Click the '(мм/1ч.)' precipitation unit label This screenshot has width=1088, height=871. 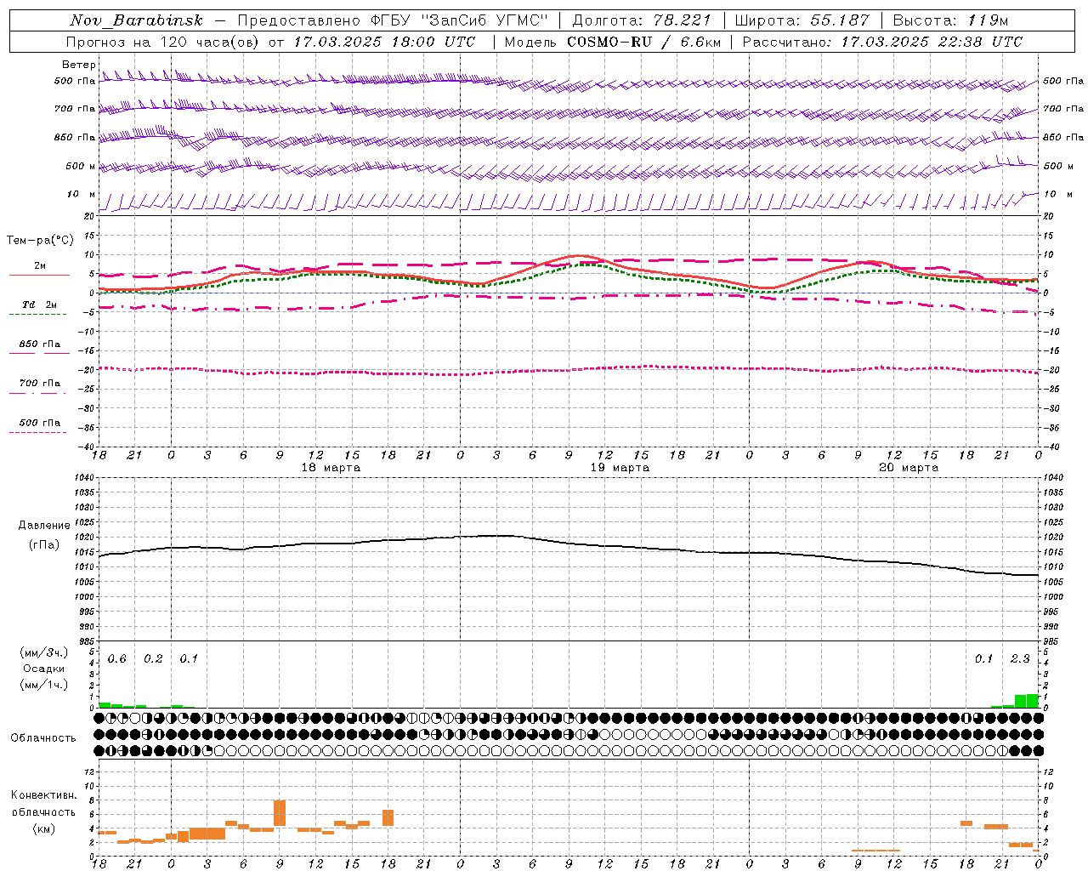coord(44,685)
